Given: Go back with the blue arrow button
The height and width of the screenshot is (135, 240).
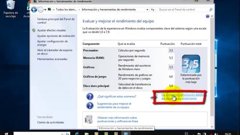Looking at the screenshot, I should tap(34, 10).
